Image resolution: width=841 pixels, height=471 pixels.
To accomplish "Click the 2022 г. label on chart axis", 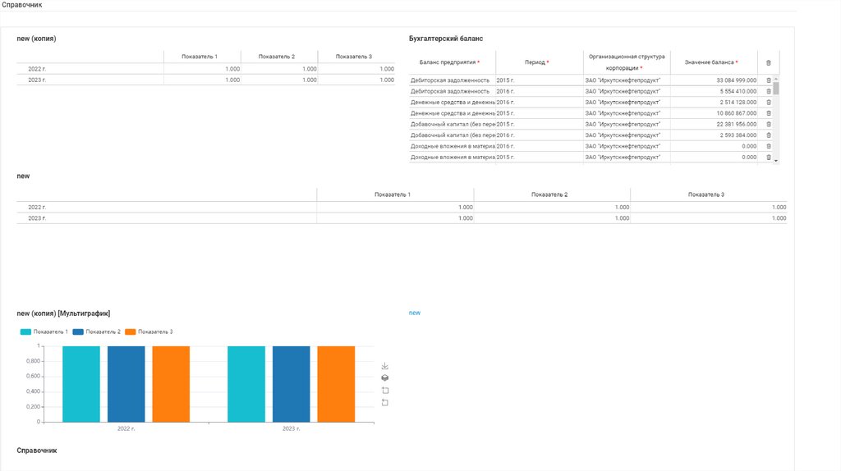I will 126,428.
